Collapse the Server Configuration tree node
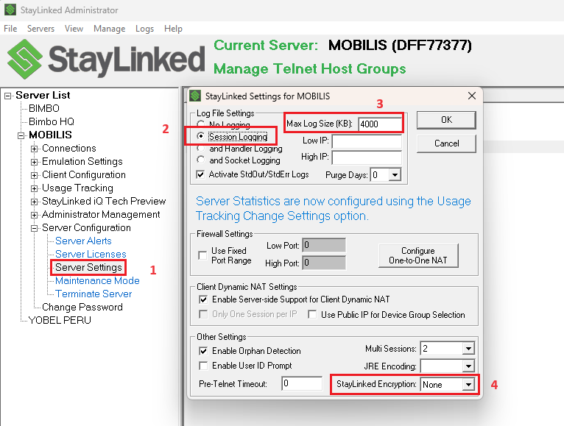The image size is (564, 426). [x=35, y=228]
